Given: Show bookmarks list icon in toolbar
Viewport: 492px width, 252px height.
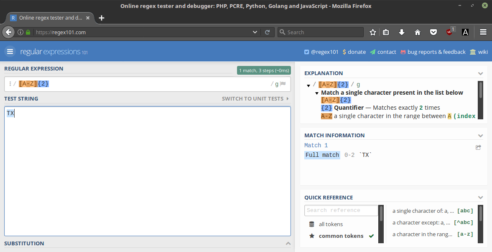Looking at the screenshot, I should click(x=386, y=32).
